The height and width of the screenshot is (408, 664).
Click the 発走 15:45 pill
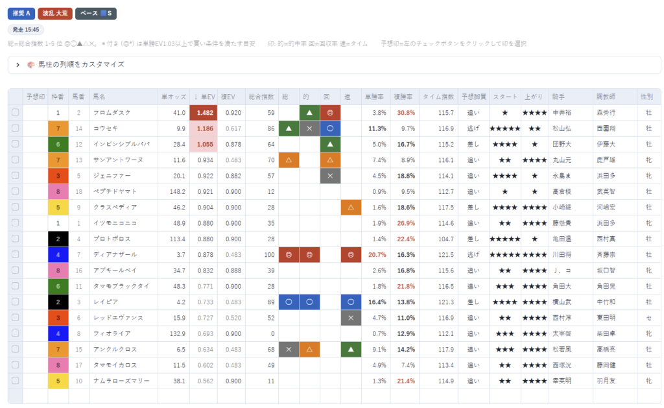pos(26,30)
